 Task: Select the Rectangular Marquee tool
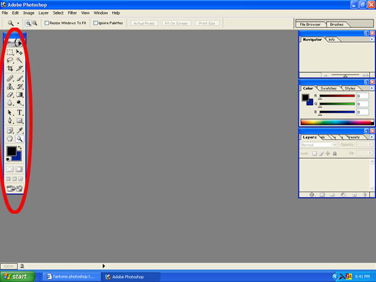(10, 53)
